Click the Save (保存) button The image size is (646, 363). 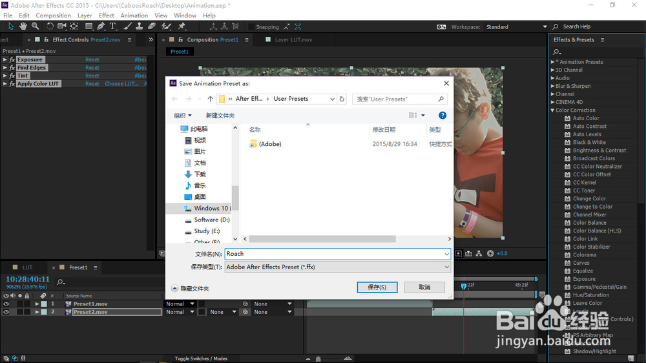(377, 287)
